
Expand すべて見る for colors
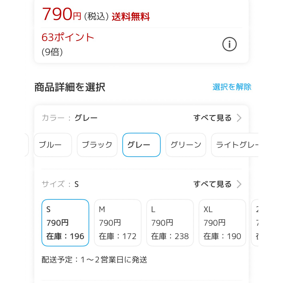click(x=213, y=118)
